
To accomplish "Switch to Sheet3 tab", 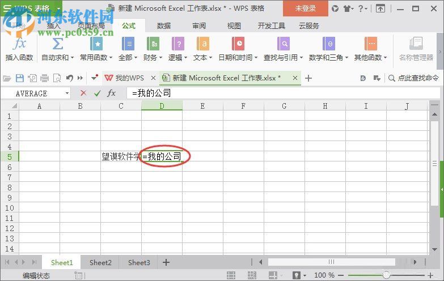I will (x=139, y=263).
